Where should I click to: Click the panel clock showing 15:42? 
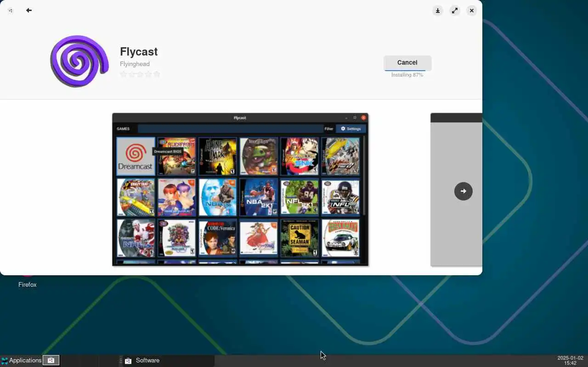coord(570,361)
